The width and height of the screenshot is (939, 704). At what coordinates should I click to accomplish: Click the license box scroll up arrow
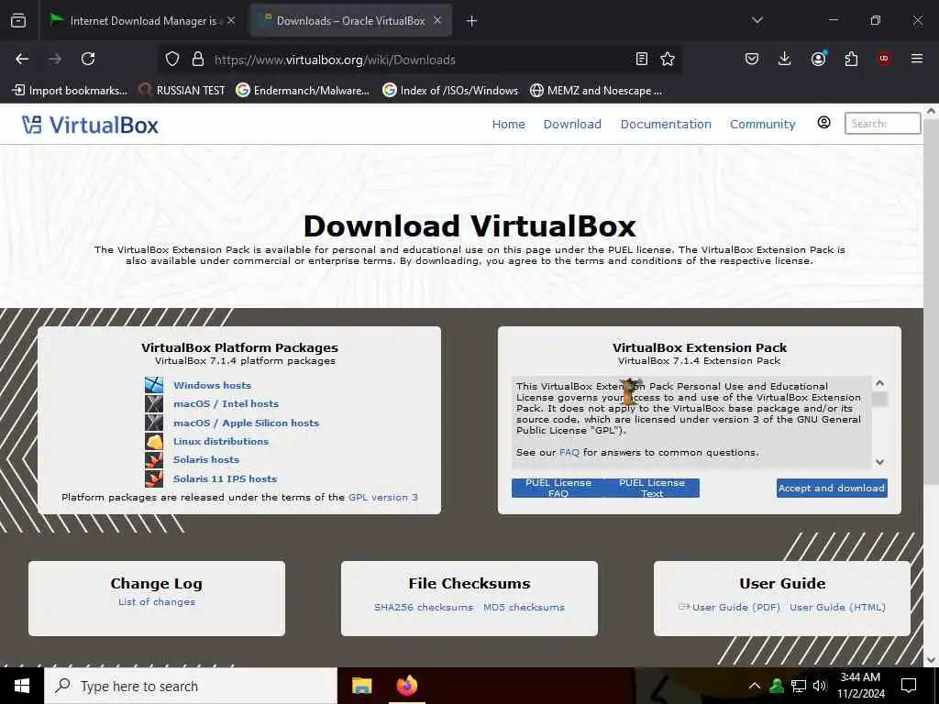(x=879, y=383)
